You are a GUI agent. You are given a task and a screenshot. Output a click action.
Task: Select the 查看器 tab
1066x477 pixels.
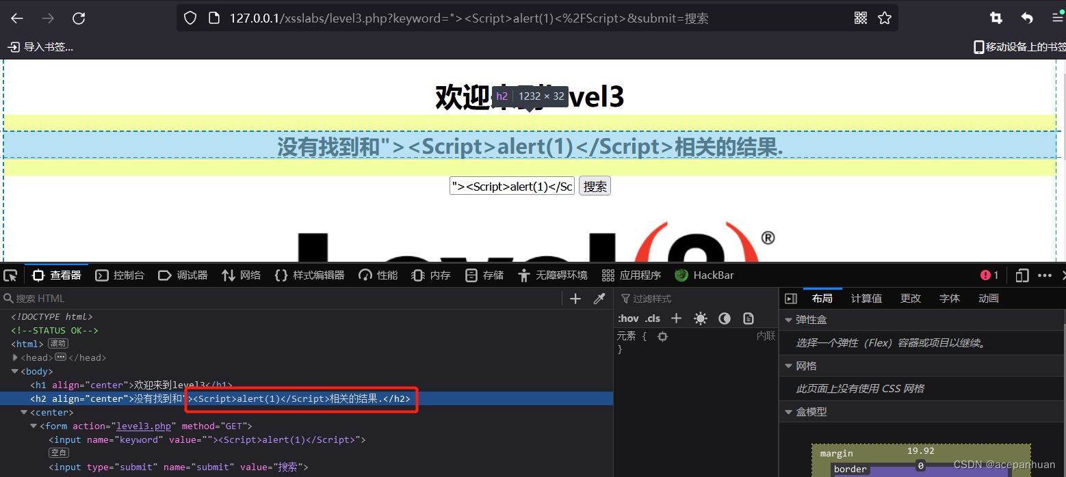point(57,275)
